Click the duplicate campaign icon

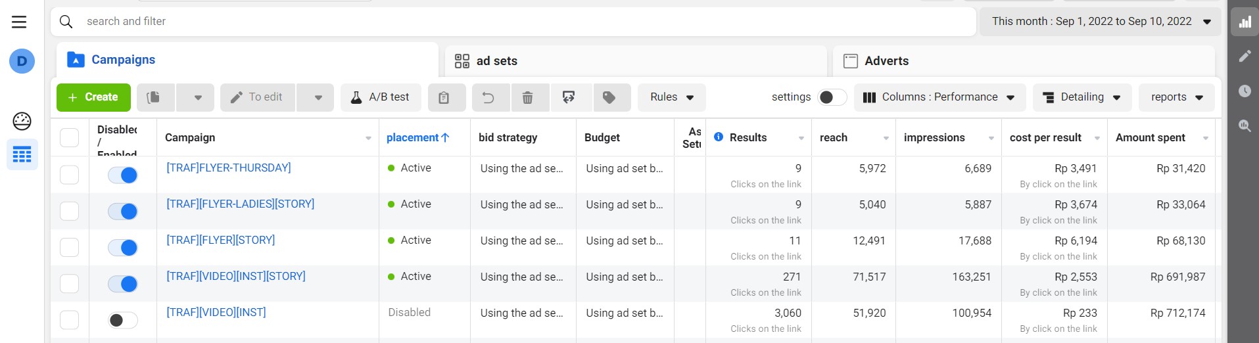click(153, 97)
